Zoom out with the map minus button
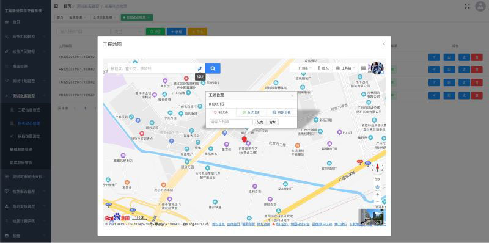The image size is (489, 243). click(377, 201)
